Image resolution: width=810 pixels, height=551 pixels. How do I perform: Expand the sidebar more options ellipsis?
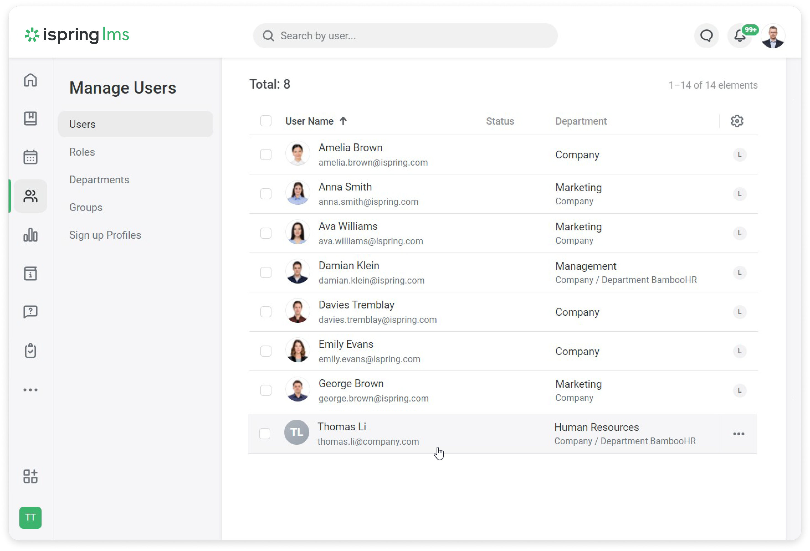(30, 390)
